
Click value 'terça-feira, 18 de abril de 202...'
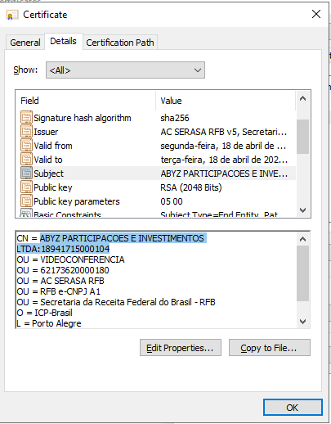click(224, 160)
